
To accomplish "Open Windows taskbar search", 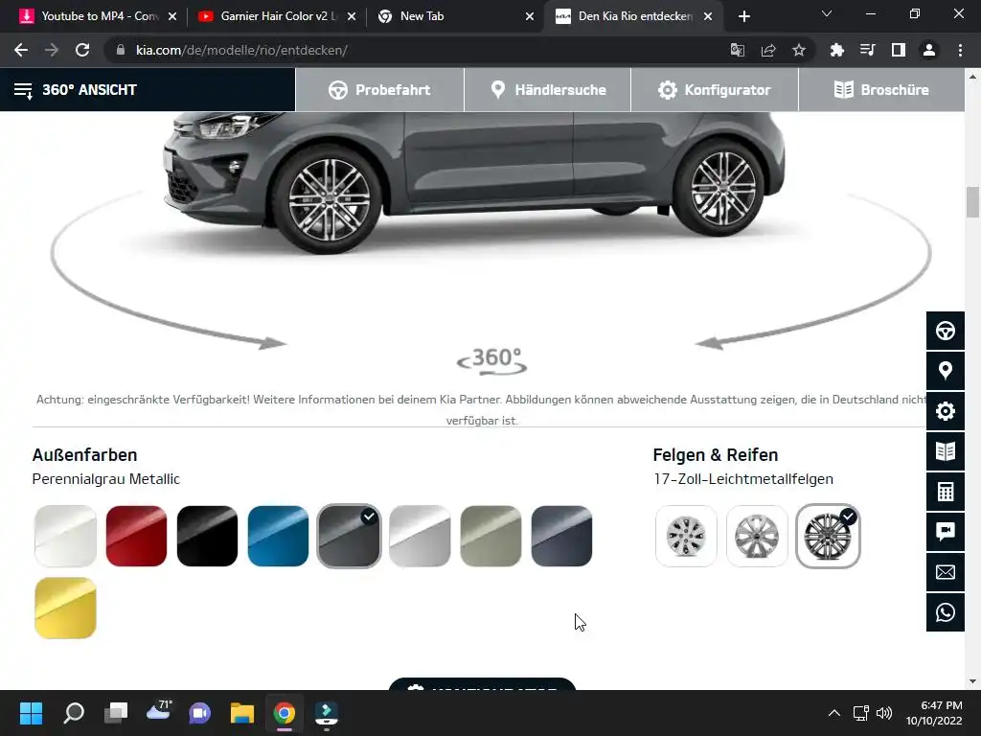I will [x=74, y=713].
